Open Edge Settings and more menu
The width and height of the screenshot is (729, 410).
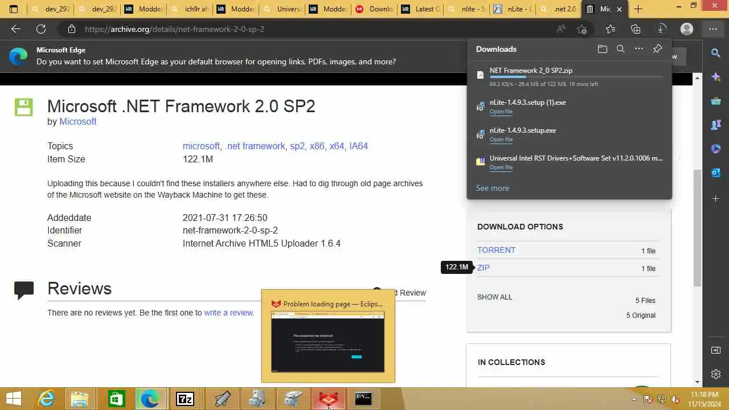click(712, 29)
